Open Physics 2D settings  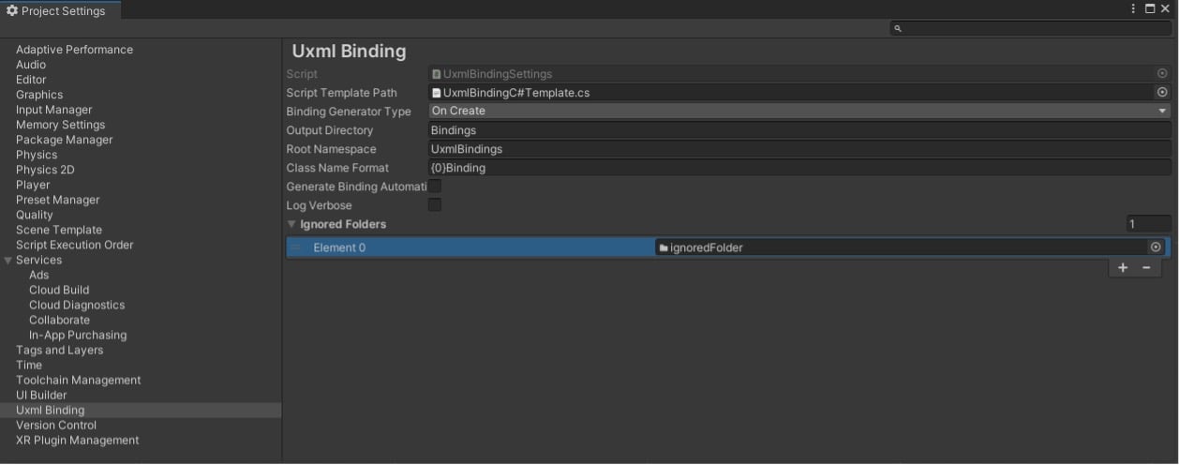coord(45,170)
